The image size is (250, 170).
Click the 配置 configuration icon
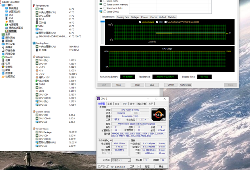tap(3, 70)
